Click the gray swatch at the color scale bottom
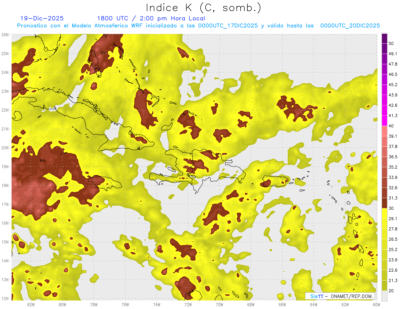This screenshot has width=400, height=309. pos(384,296)
